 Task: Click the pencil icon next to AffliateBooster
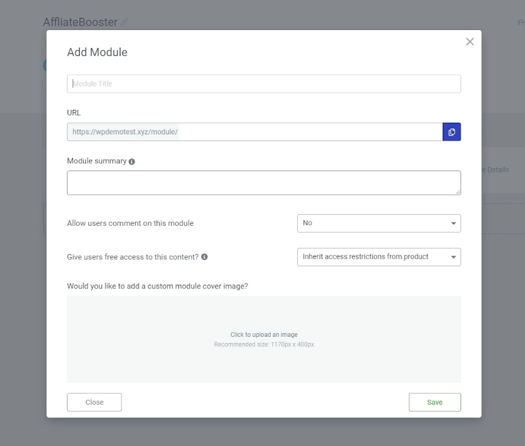point(124,22)
